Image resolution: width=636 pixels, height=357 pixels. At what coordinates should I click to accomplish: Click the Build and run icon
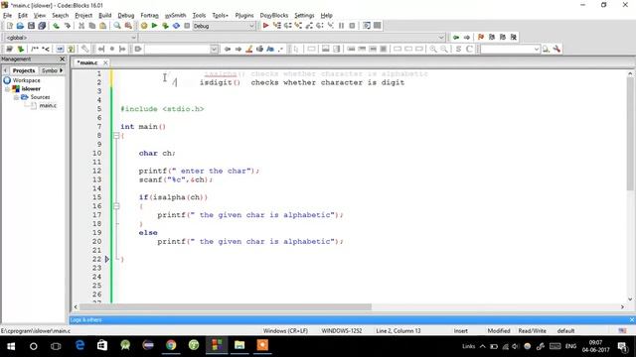166,26
